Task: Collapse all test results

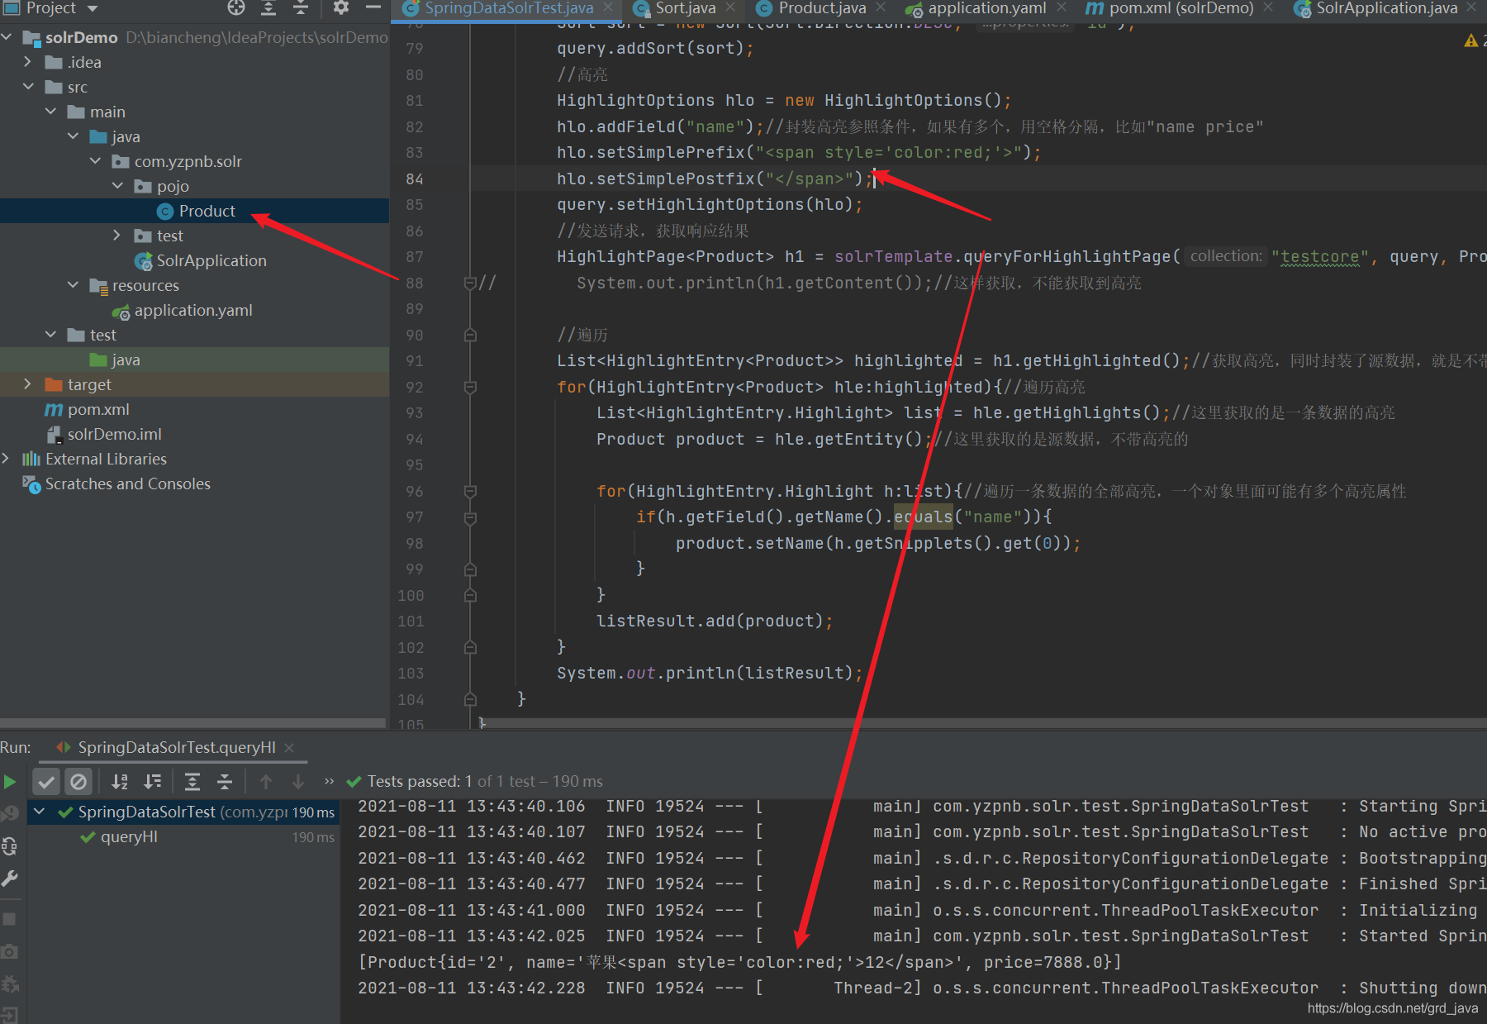Action: [x=225, y=782]
